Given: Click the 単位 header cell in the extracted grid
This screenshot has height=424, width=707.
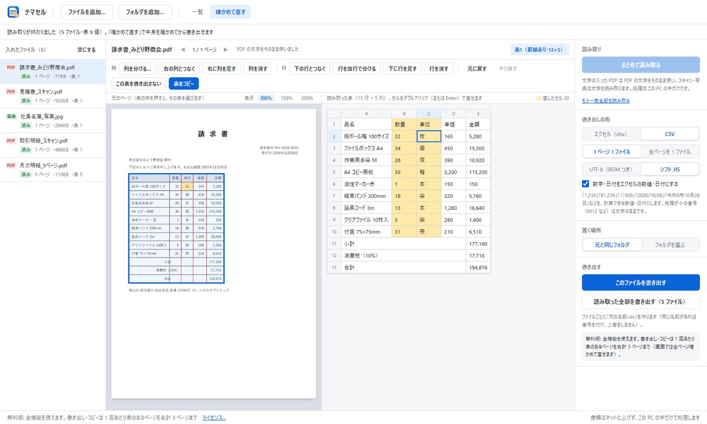Looking at the screenshot, I should pyautogui.click(x=428, y=124).
